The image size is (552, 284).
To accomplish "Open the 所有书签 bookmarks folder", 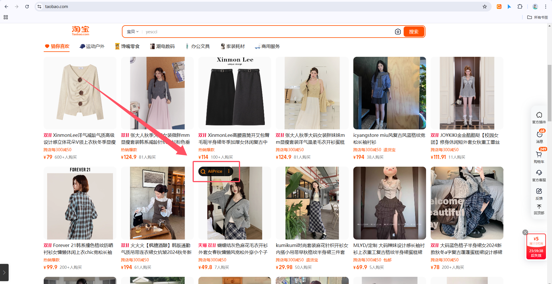I will pos(538,17).
